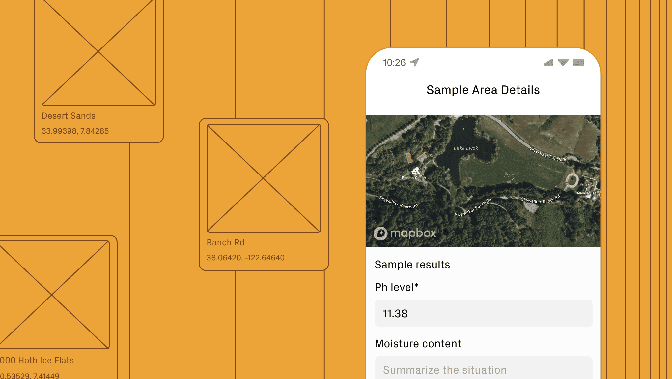The image size is (672, 379).
Task: Click the cellular signal status icon
Action: point(548,62)
